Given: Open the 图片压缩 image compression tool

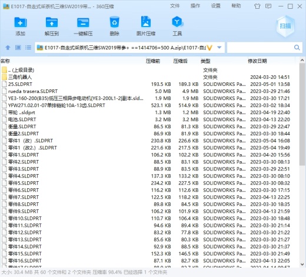Looking at the screenshot, I should 146,22.
